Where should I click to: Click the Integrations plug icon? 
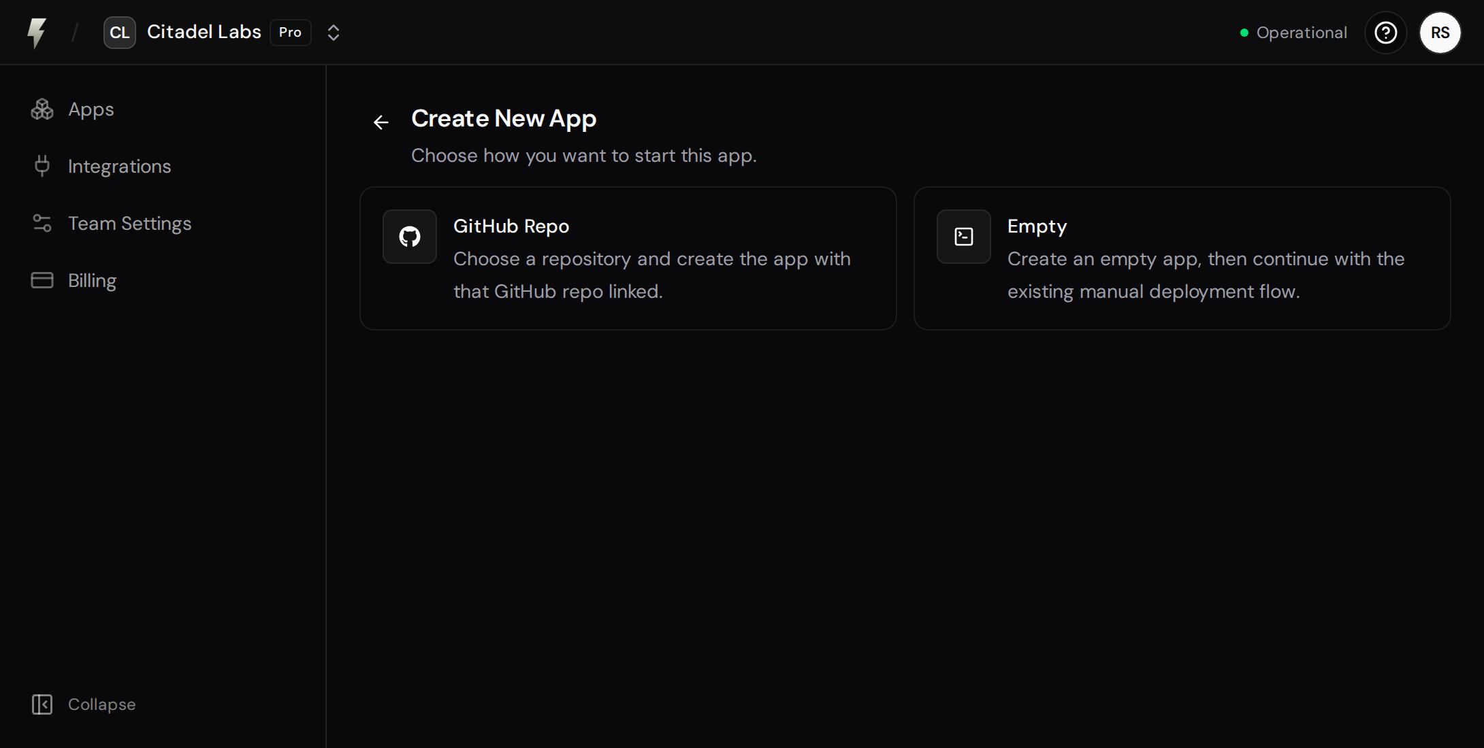pos(42,167)
